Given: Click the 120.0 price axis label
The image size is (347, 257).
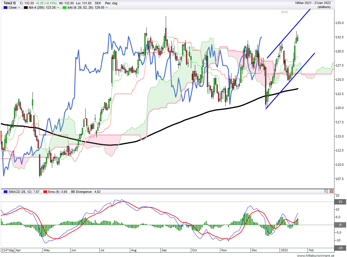Looking at the screenshot, I should coord(340,108).
